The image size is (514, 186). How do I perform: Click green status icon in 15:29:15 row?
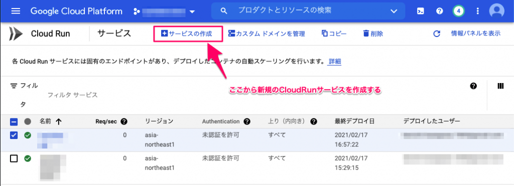click(x=28, y=159)
